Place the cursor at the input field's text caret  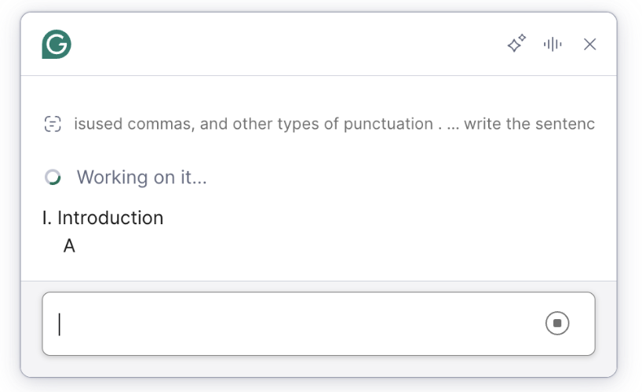point(60,324)
